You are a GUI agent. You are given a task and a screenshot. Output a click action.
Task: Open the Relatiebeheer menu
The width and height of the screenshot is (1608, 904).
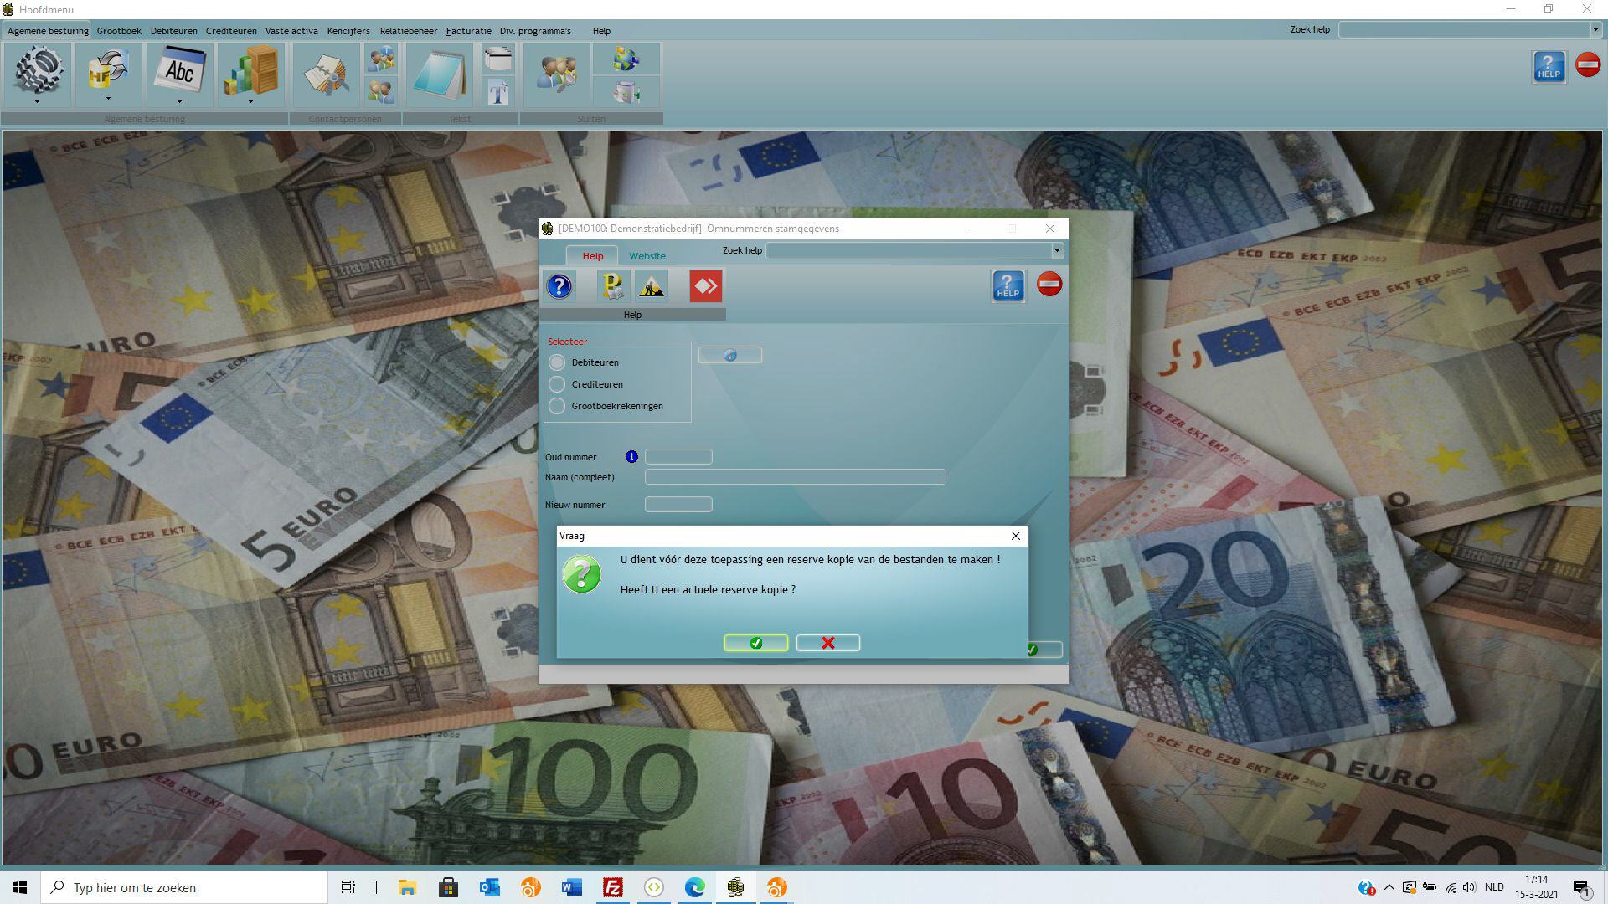point(409,31)
